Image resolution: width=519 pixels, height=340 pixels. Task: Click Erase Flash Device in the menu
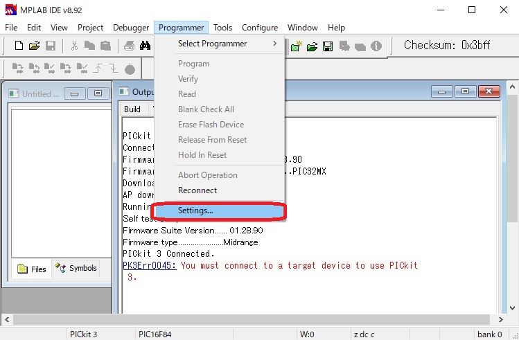point(219,125)
